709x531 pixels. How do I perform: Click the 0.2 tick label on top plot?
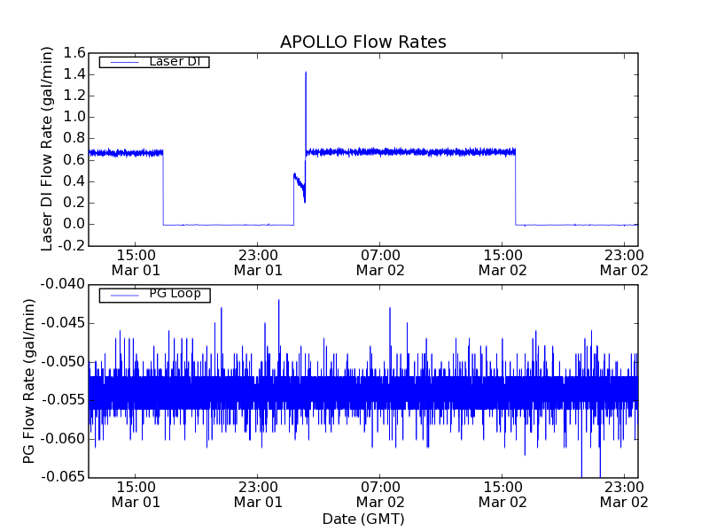click(x=74, y=203)
